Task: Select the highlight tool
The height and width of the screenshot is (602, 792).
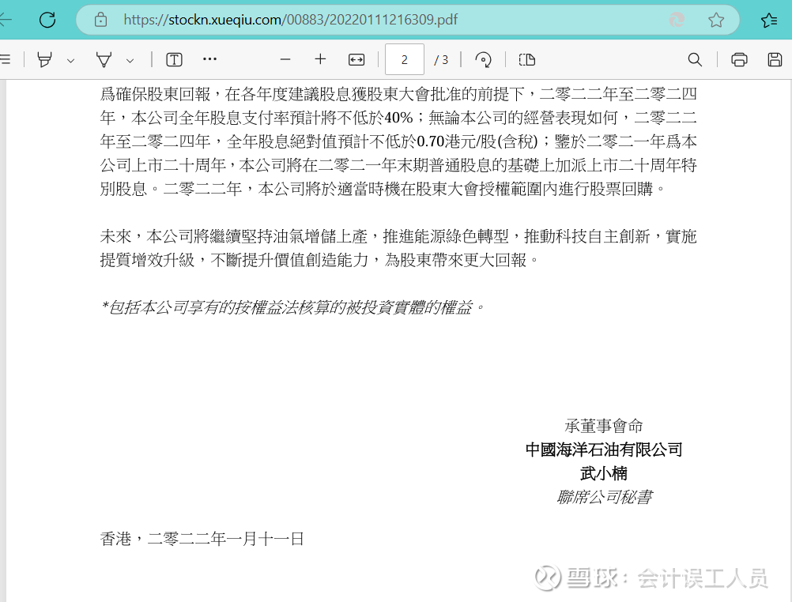Action: [x=44, y=59]
